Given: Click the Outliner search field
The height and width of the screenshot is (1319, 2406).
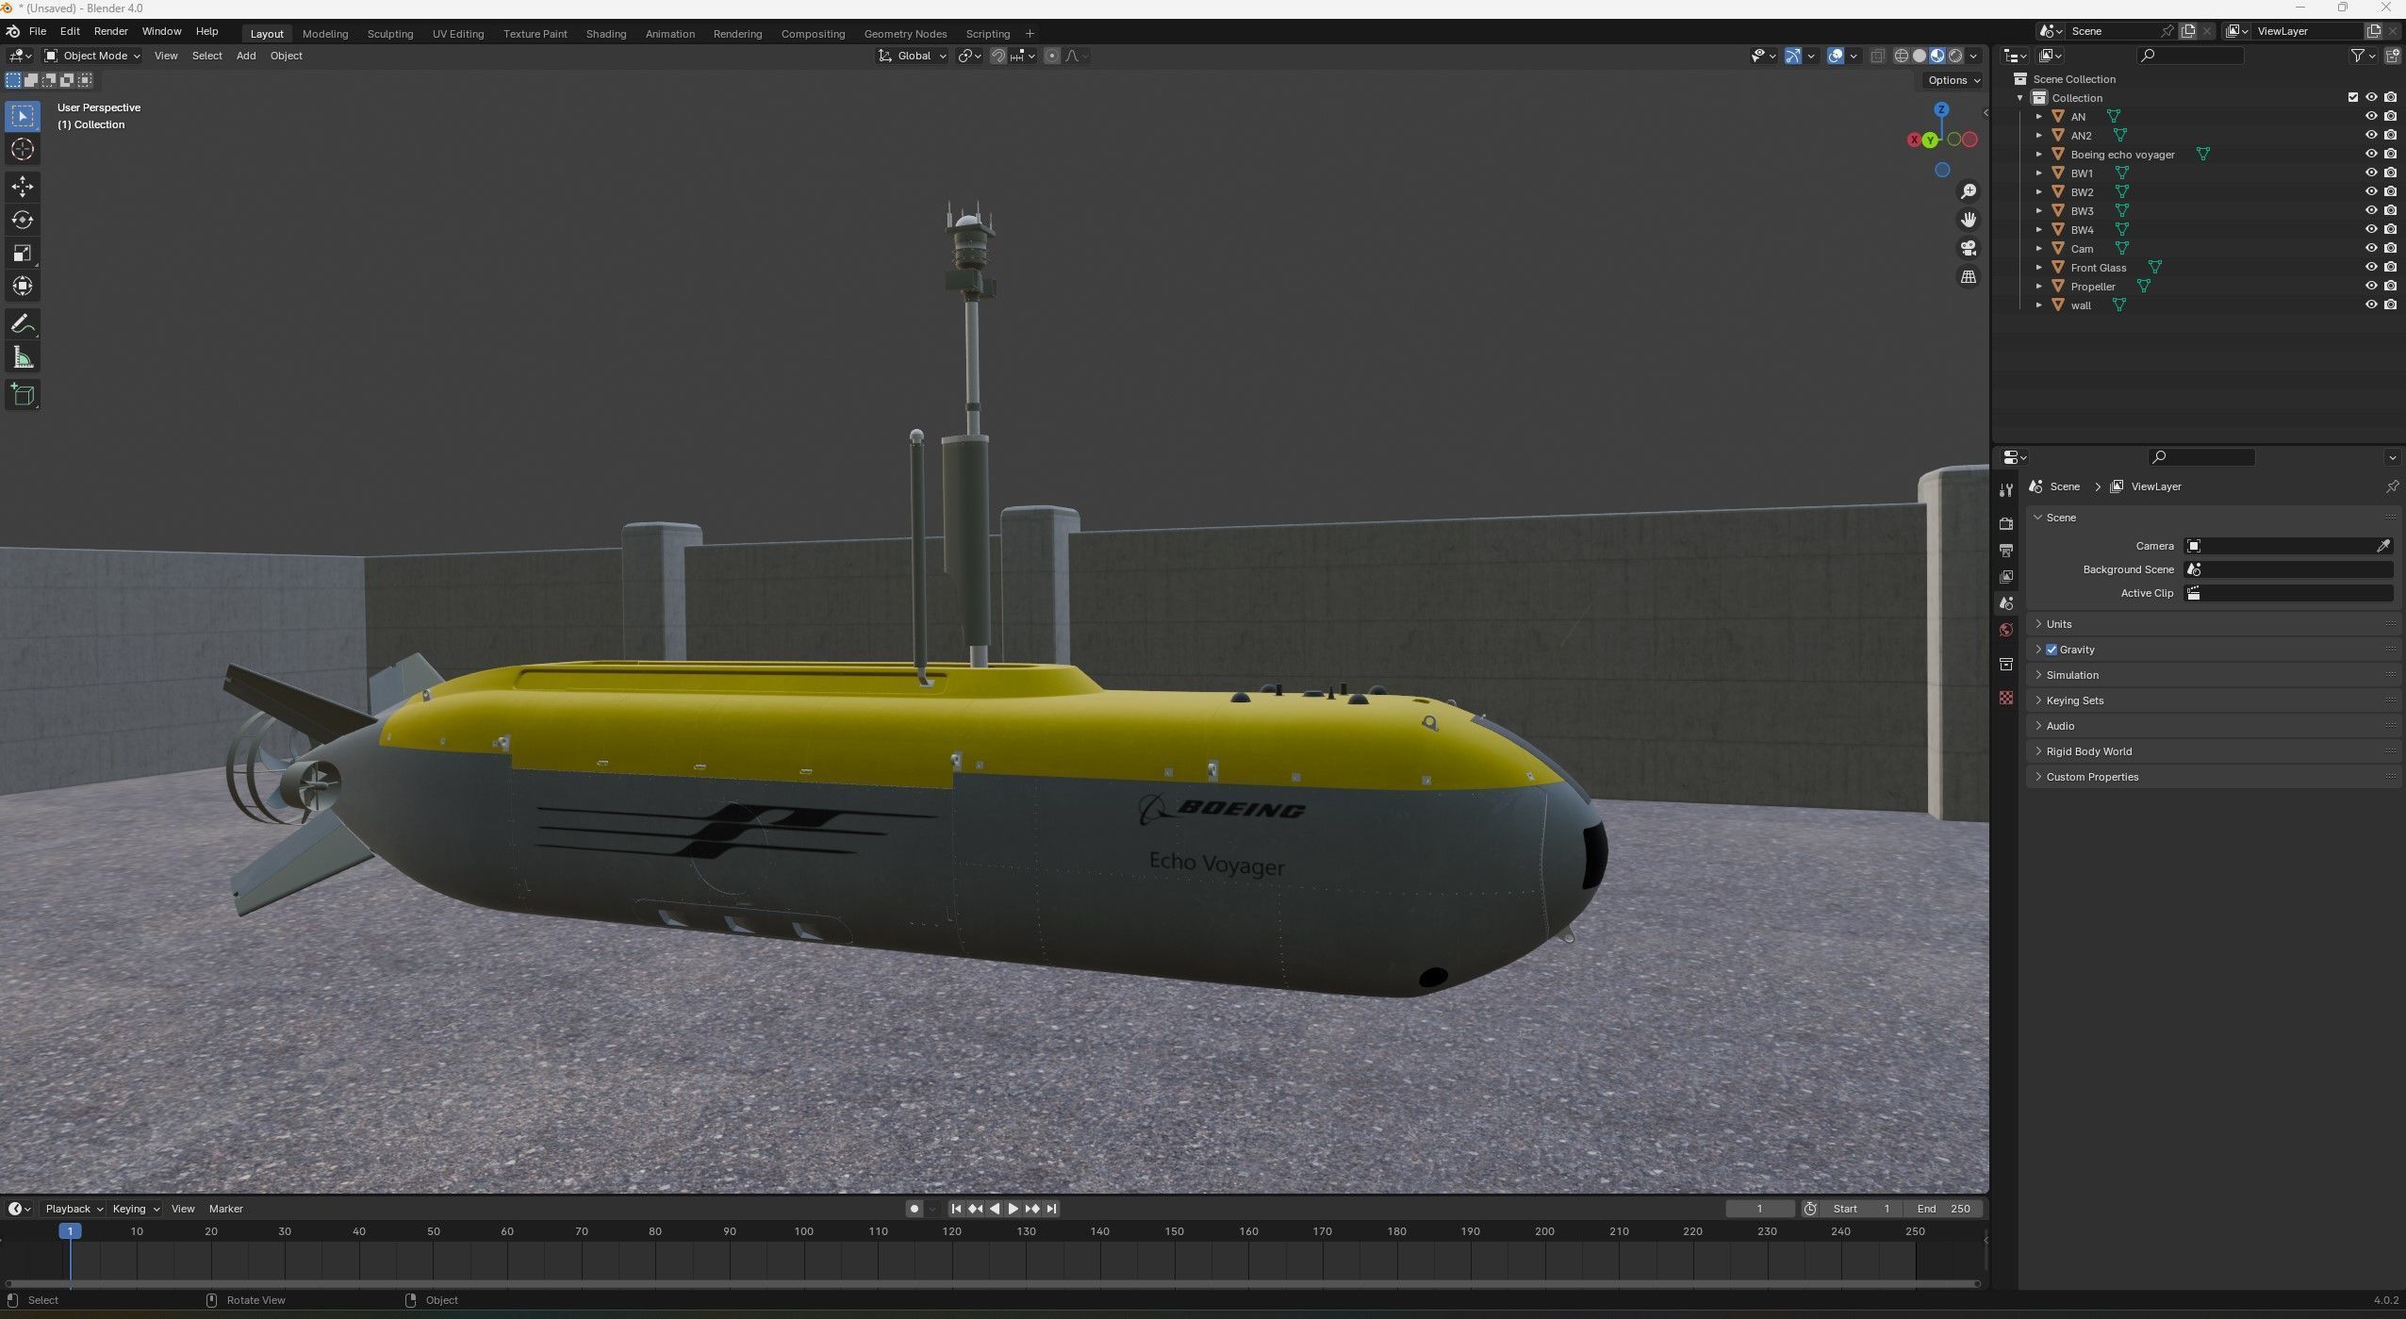Looking at the screenshot, I should tap(2191, 56).
